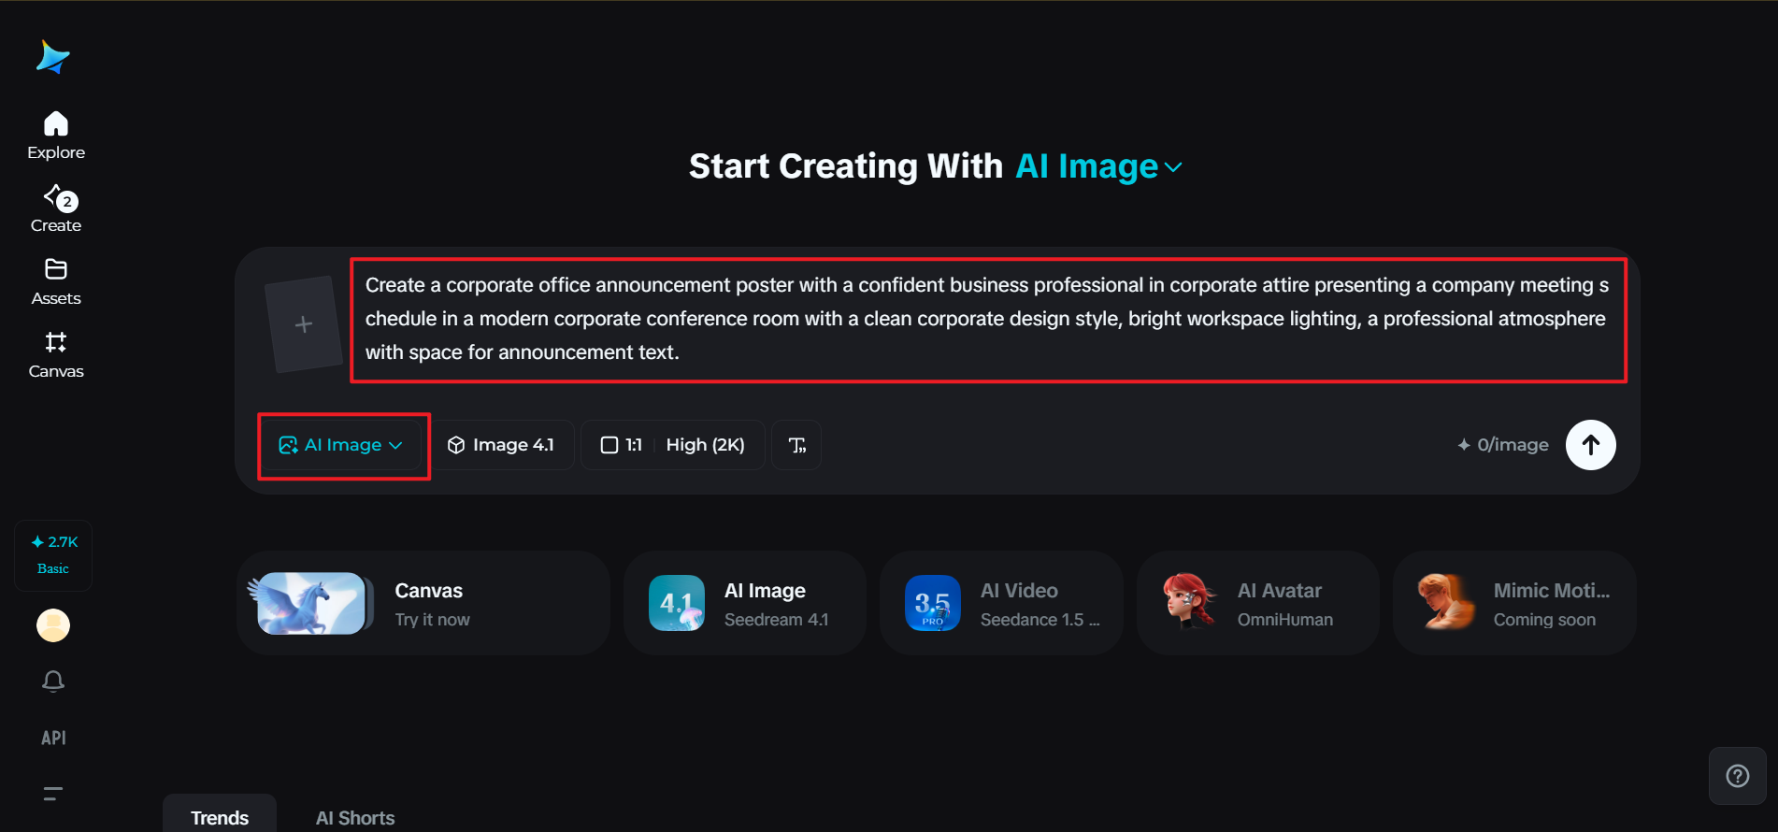Click inside the prompt text field
The image size is (1778, 832).
pos(987,319)
